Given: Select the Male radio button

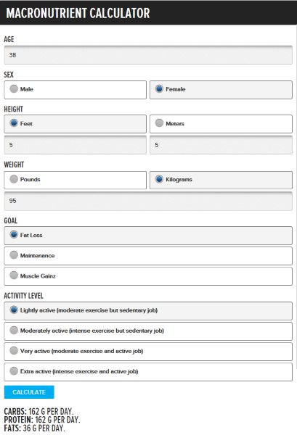Looking at the screenshot, I should [x=14, y=88].
